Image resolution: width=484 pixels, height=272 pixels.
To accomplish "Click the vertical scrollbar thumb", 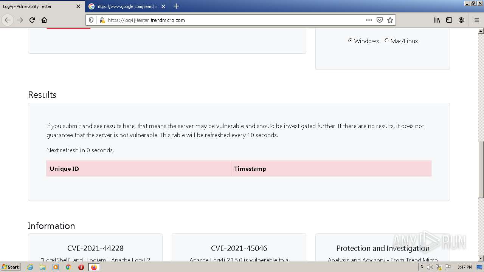I will [x=481, y=170].
